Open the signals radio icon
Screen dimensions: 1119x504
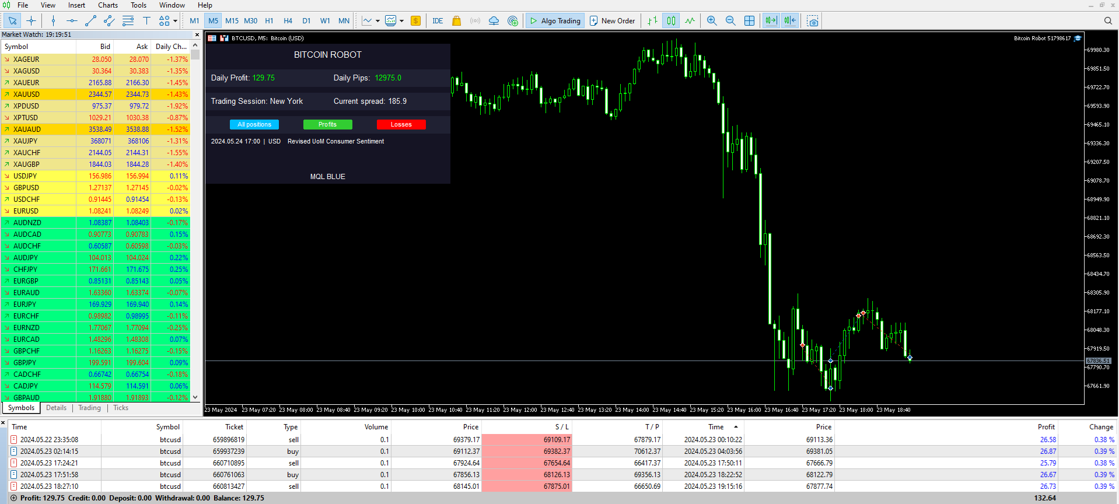(475, 21)
